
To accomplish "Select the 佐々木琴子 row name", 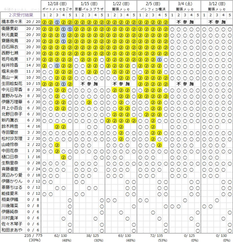I will [x=12, y=224].
